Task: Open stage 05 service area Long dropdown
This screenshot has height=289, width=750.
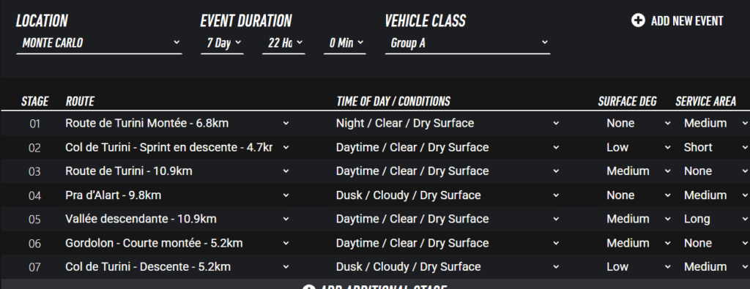Action: point(716,219)
